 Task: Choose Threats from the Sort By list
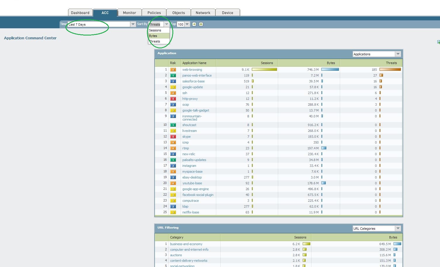159,41
